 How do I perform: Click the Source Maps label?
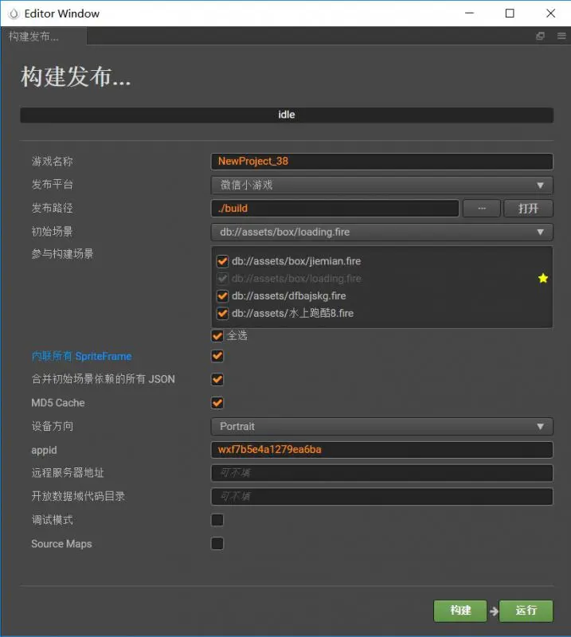point(62,544)
